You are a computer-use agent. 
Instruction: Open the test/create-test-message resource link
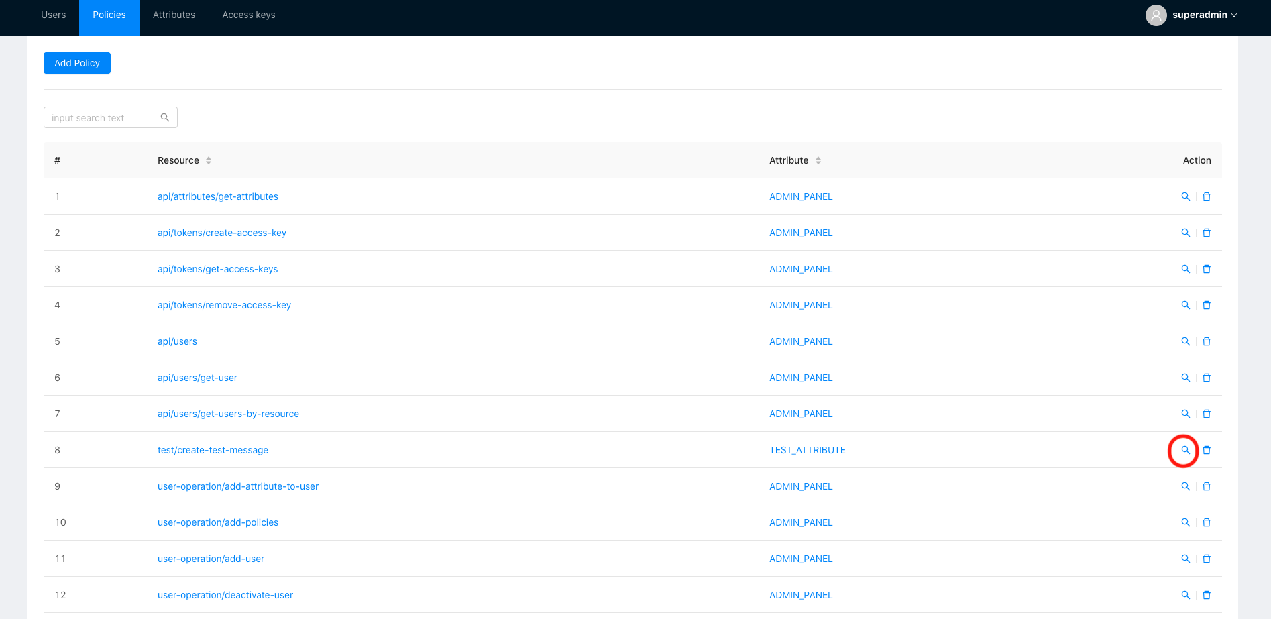213,450
